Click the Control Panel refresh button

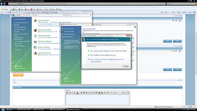click(65, 15)
